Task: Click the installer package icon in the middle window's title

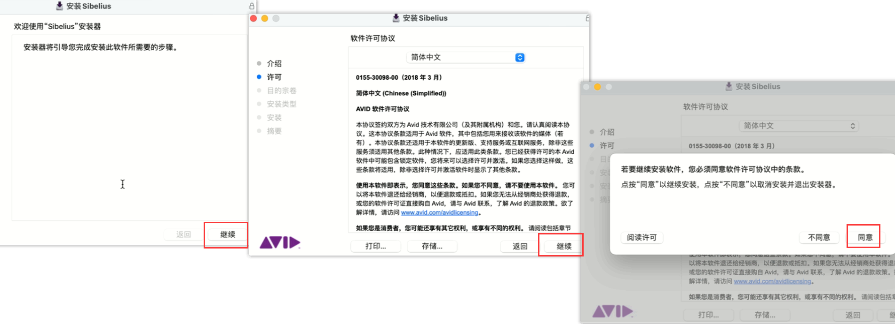Action: click(396, 18)
